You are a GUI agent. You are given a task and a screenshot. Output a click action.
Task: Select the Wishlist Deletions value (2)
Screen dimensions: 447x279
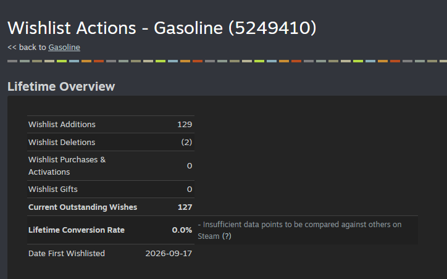186,142
